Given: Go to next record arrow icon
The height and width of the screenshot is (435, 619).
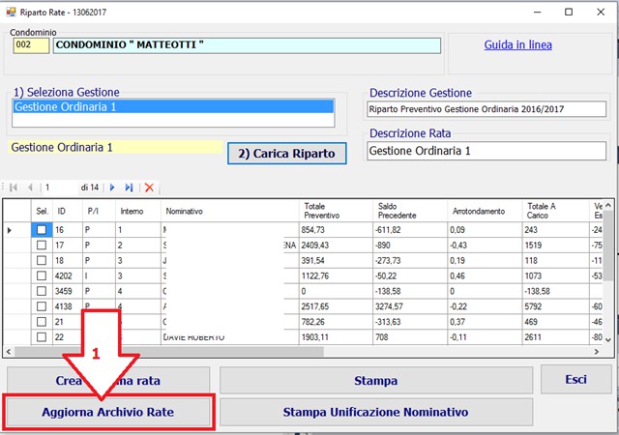Looking at the screenshot, I should [x=112, y=188].
